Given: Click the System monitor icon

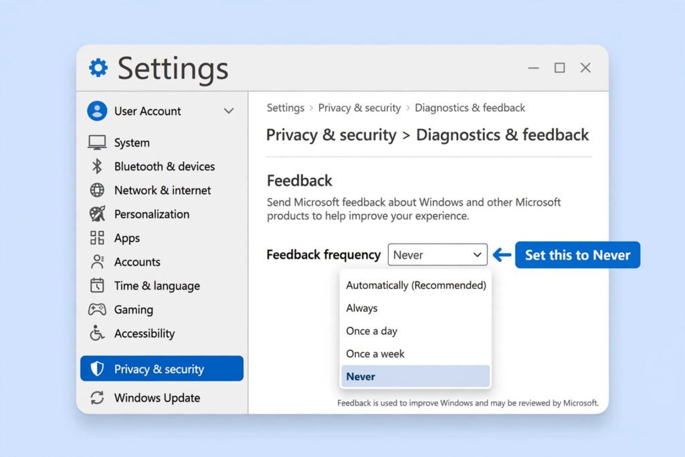Looking at the screenshot, I should point(97,143).
